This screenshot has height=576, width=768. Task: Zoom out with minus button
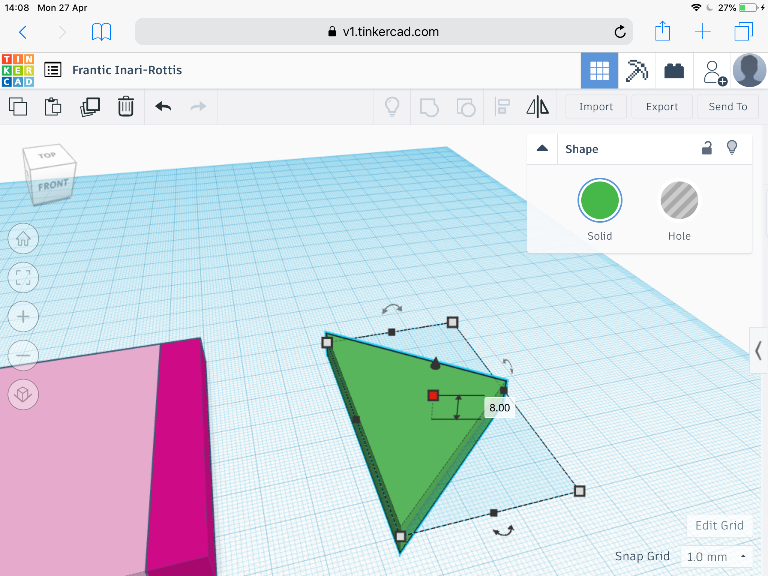click(23, 355)
